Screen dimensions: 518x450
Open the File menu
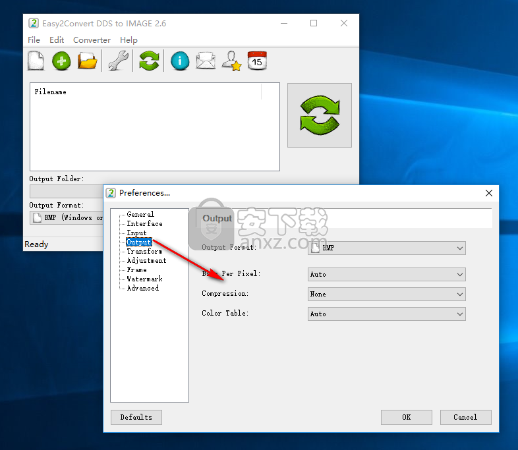34,40
